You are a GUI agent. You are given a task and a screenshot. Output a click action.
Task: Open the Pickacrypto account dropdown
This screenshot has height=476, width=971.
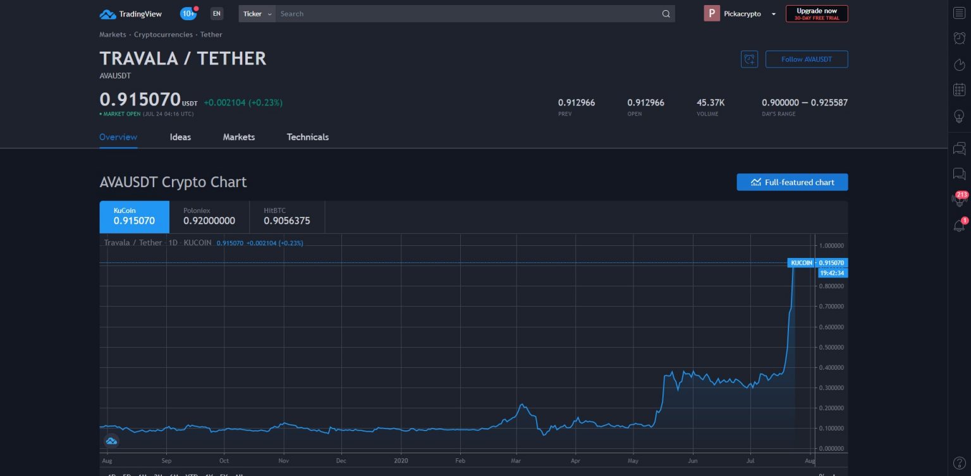coord(740,13)
